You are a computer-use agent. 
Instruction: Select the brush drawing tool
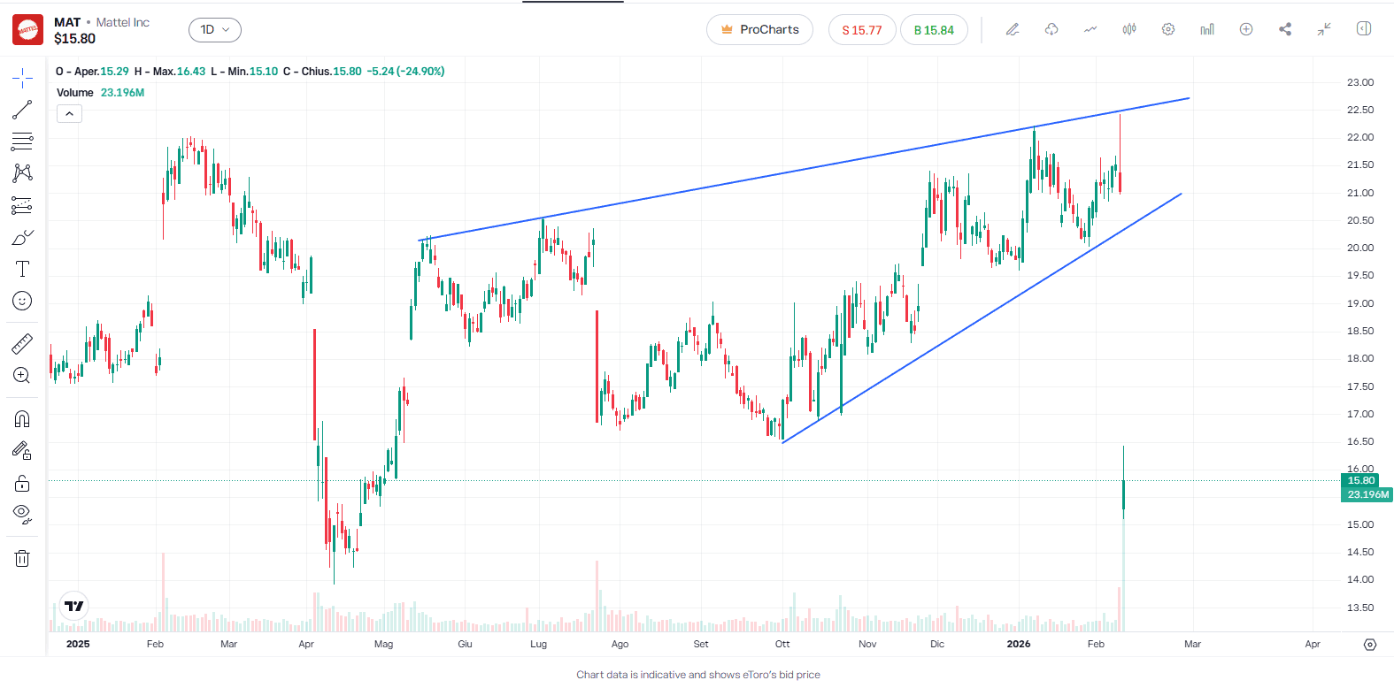[x=22, y=238]
